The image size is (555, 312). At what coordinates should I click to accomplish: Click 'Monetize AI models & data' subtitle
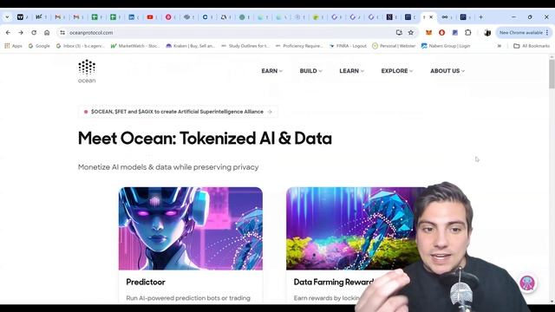[x=168, y=167]
